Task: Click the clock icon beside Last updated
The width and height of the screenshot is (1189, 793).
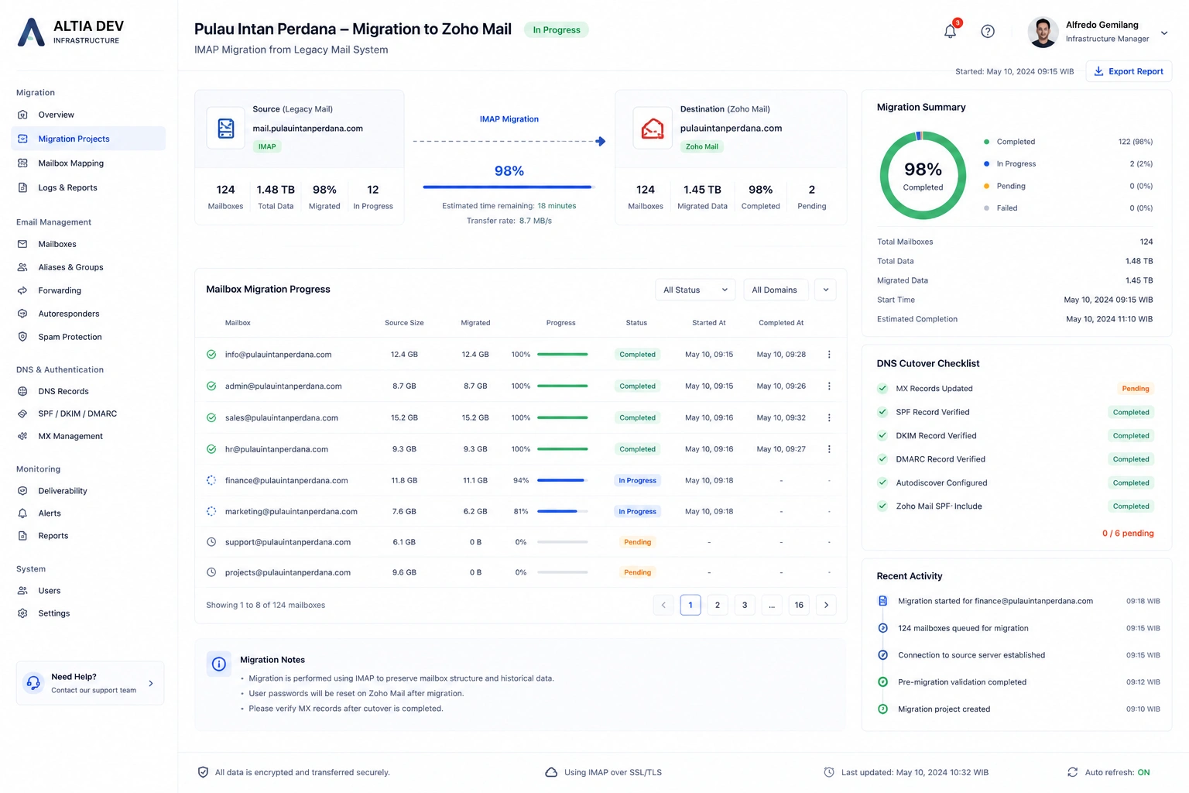Action: pos(829,772)
